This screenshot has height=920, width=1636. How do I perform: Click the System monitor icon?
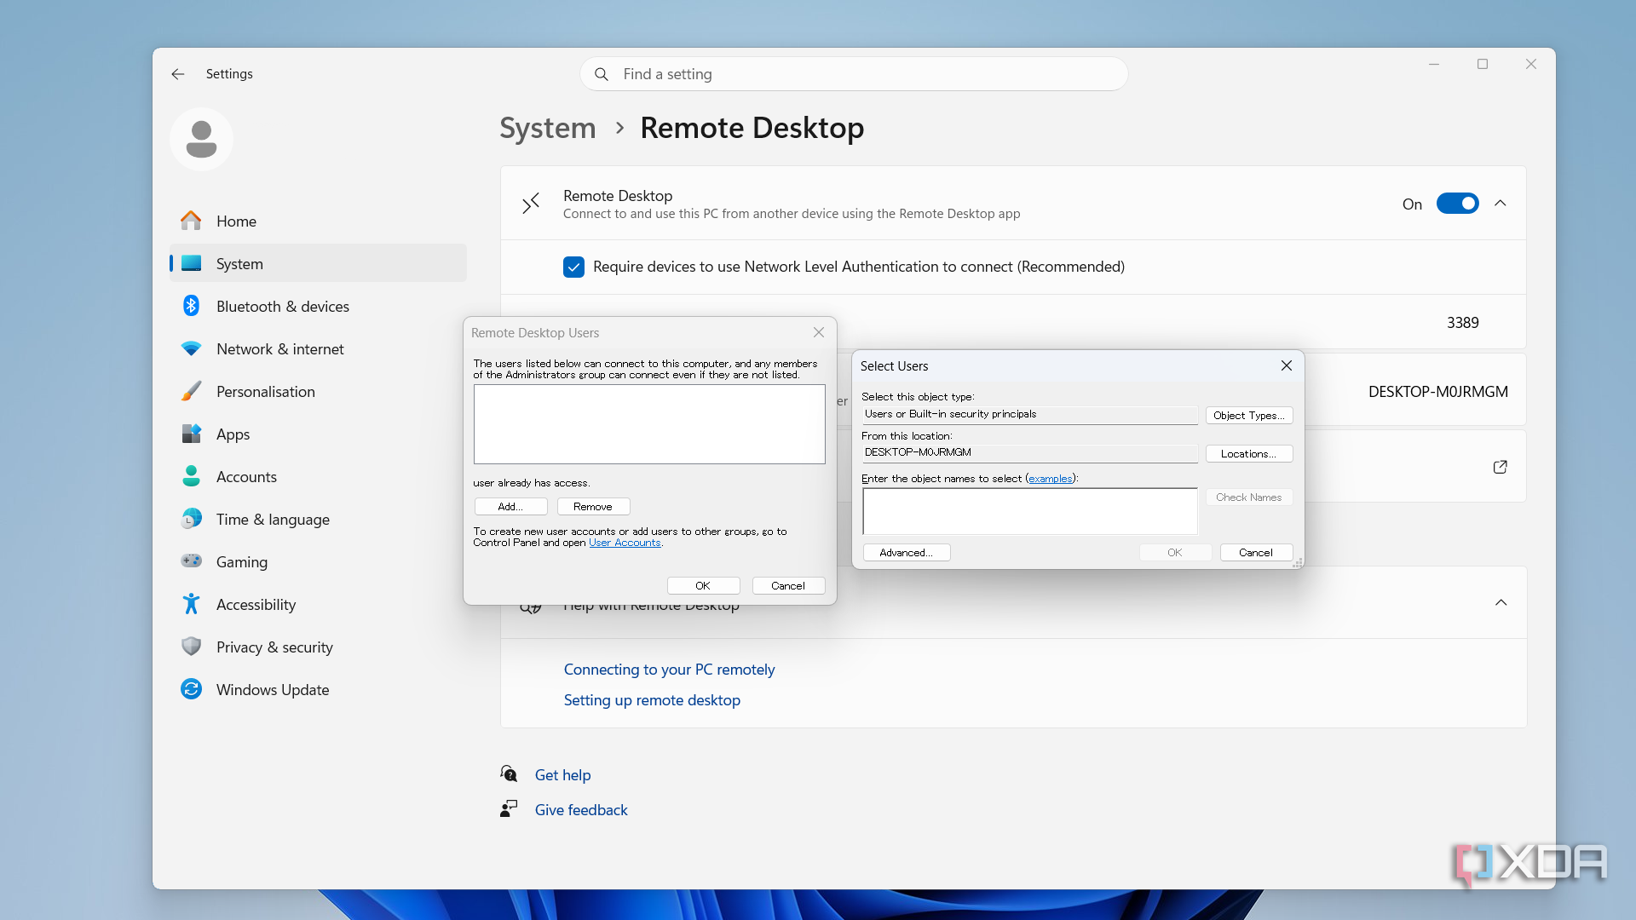191,263
